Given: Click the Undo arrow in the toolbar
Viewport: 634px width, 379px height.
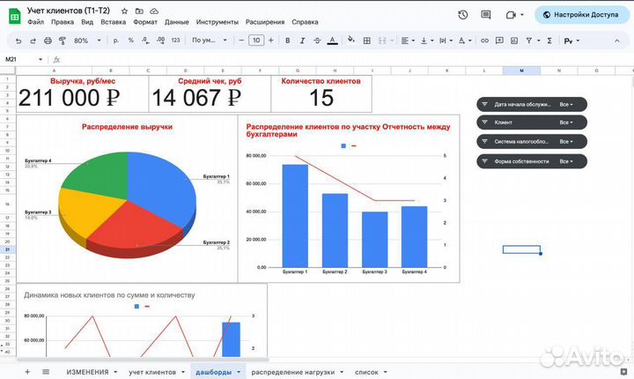Looking at the screenshot, I should tap(19, 41).
